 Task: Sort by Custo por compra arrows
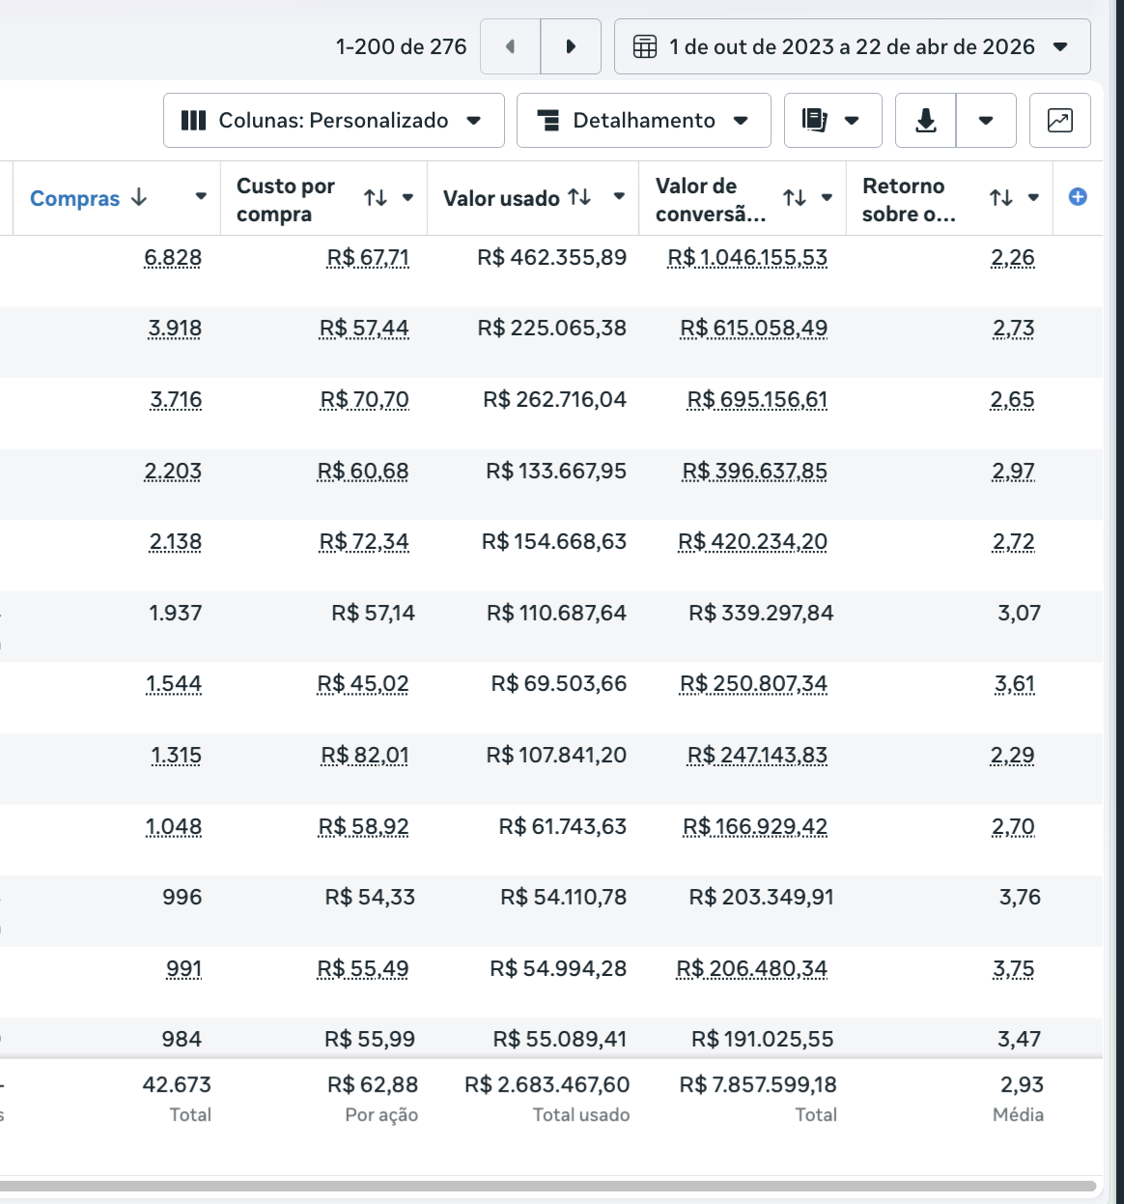pyautogui.click(x=376, y=197)
